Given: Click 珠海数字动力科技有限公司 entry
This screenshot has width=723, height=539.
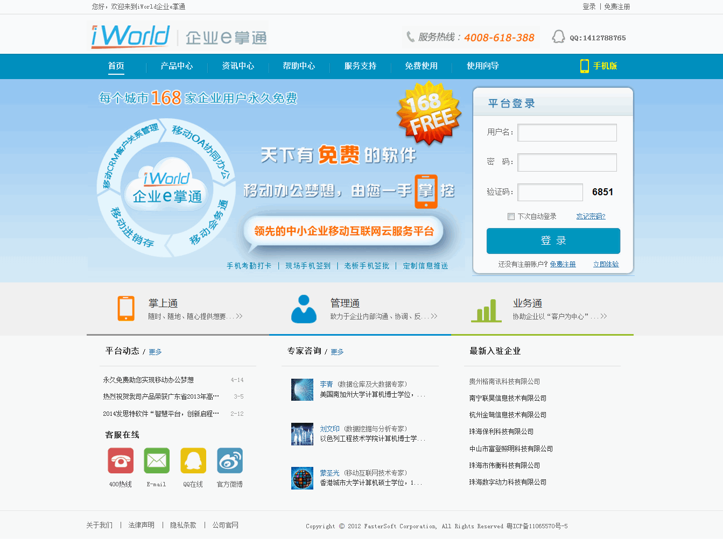Looking at the screenshot, I should click(x=508, y=482).
